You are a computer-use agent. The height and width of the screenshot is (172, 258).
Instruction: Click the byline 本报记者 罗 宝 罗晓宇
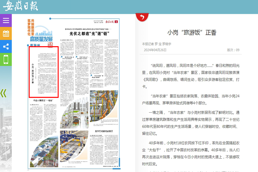(156, 44)
